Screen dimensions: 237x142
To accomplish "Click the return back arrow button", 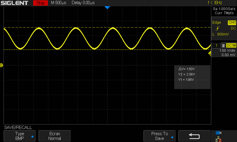I will click(194, 136).
